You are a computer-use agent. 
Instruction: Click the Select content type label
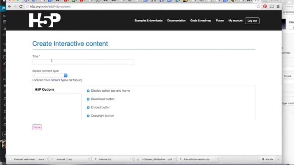point(45,71)
